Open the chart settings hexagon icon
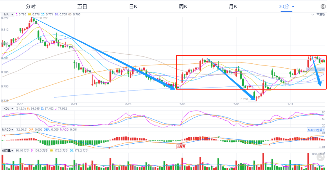 pyautogui.click(x=323, y=7)
